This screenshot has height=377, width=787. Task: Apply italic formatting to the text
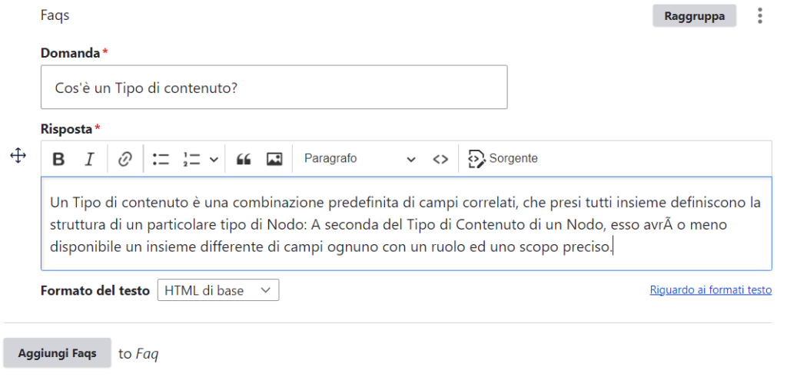(89, 159)
